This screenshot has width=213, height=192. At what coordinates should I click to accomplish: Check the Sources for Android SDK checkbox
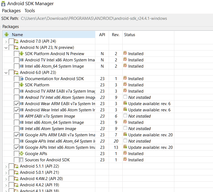coord(17,160)
